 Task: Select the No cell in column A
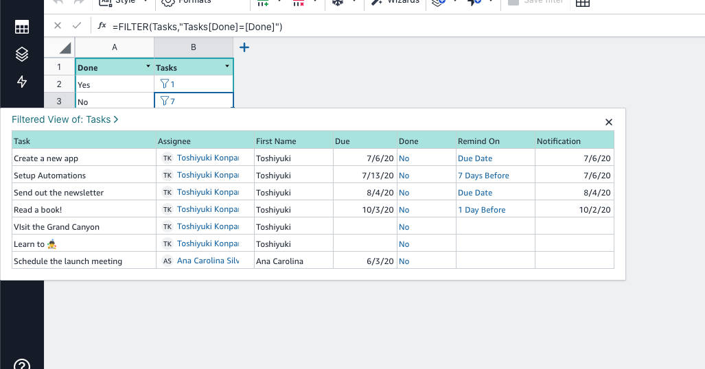tap(115, 102)
